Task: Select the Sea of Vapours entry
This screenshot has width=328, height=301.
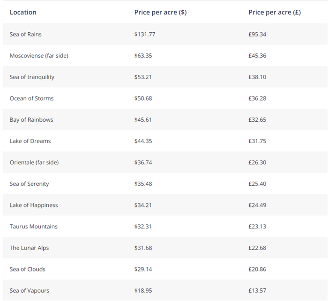Action: tap(29, 291)
